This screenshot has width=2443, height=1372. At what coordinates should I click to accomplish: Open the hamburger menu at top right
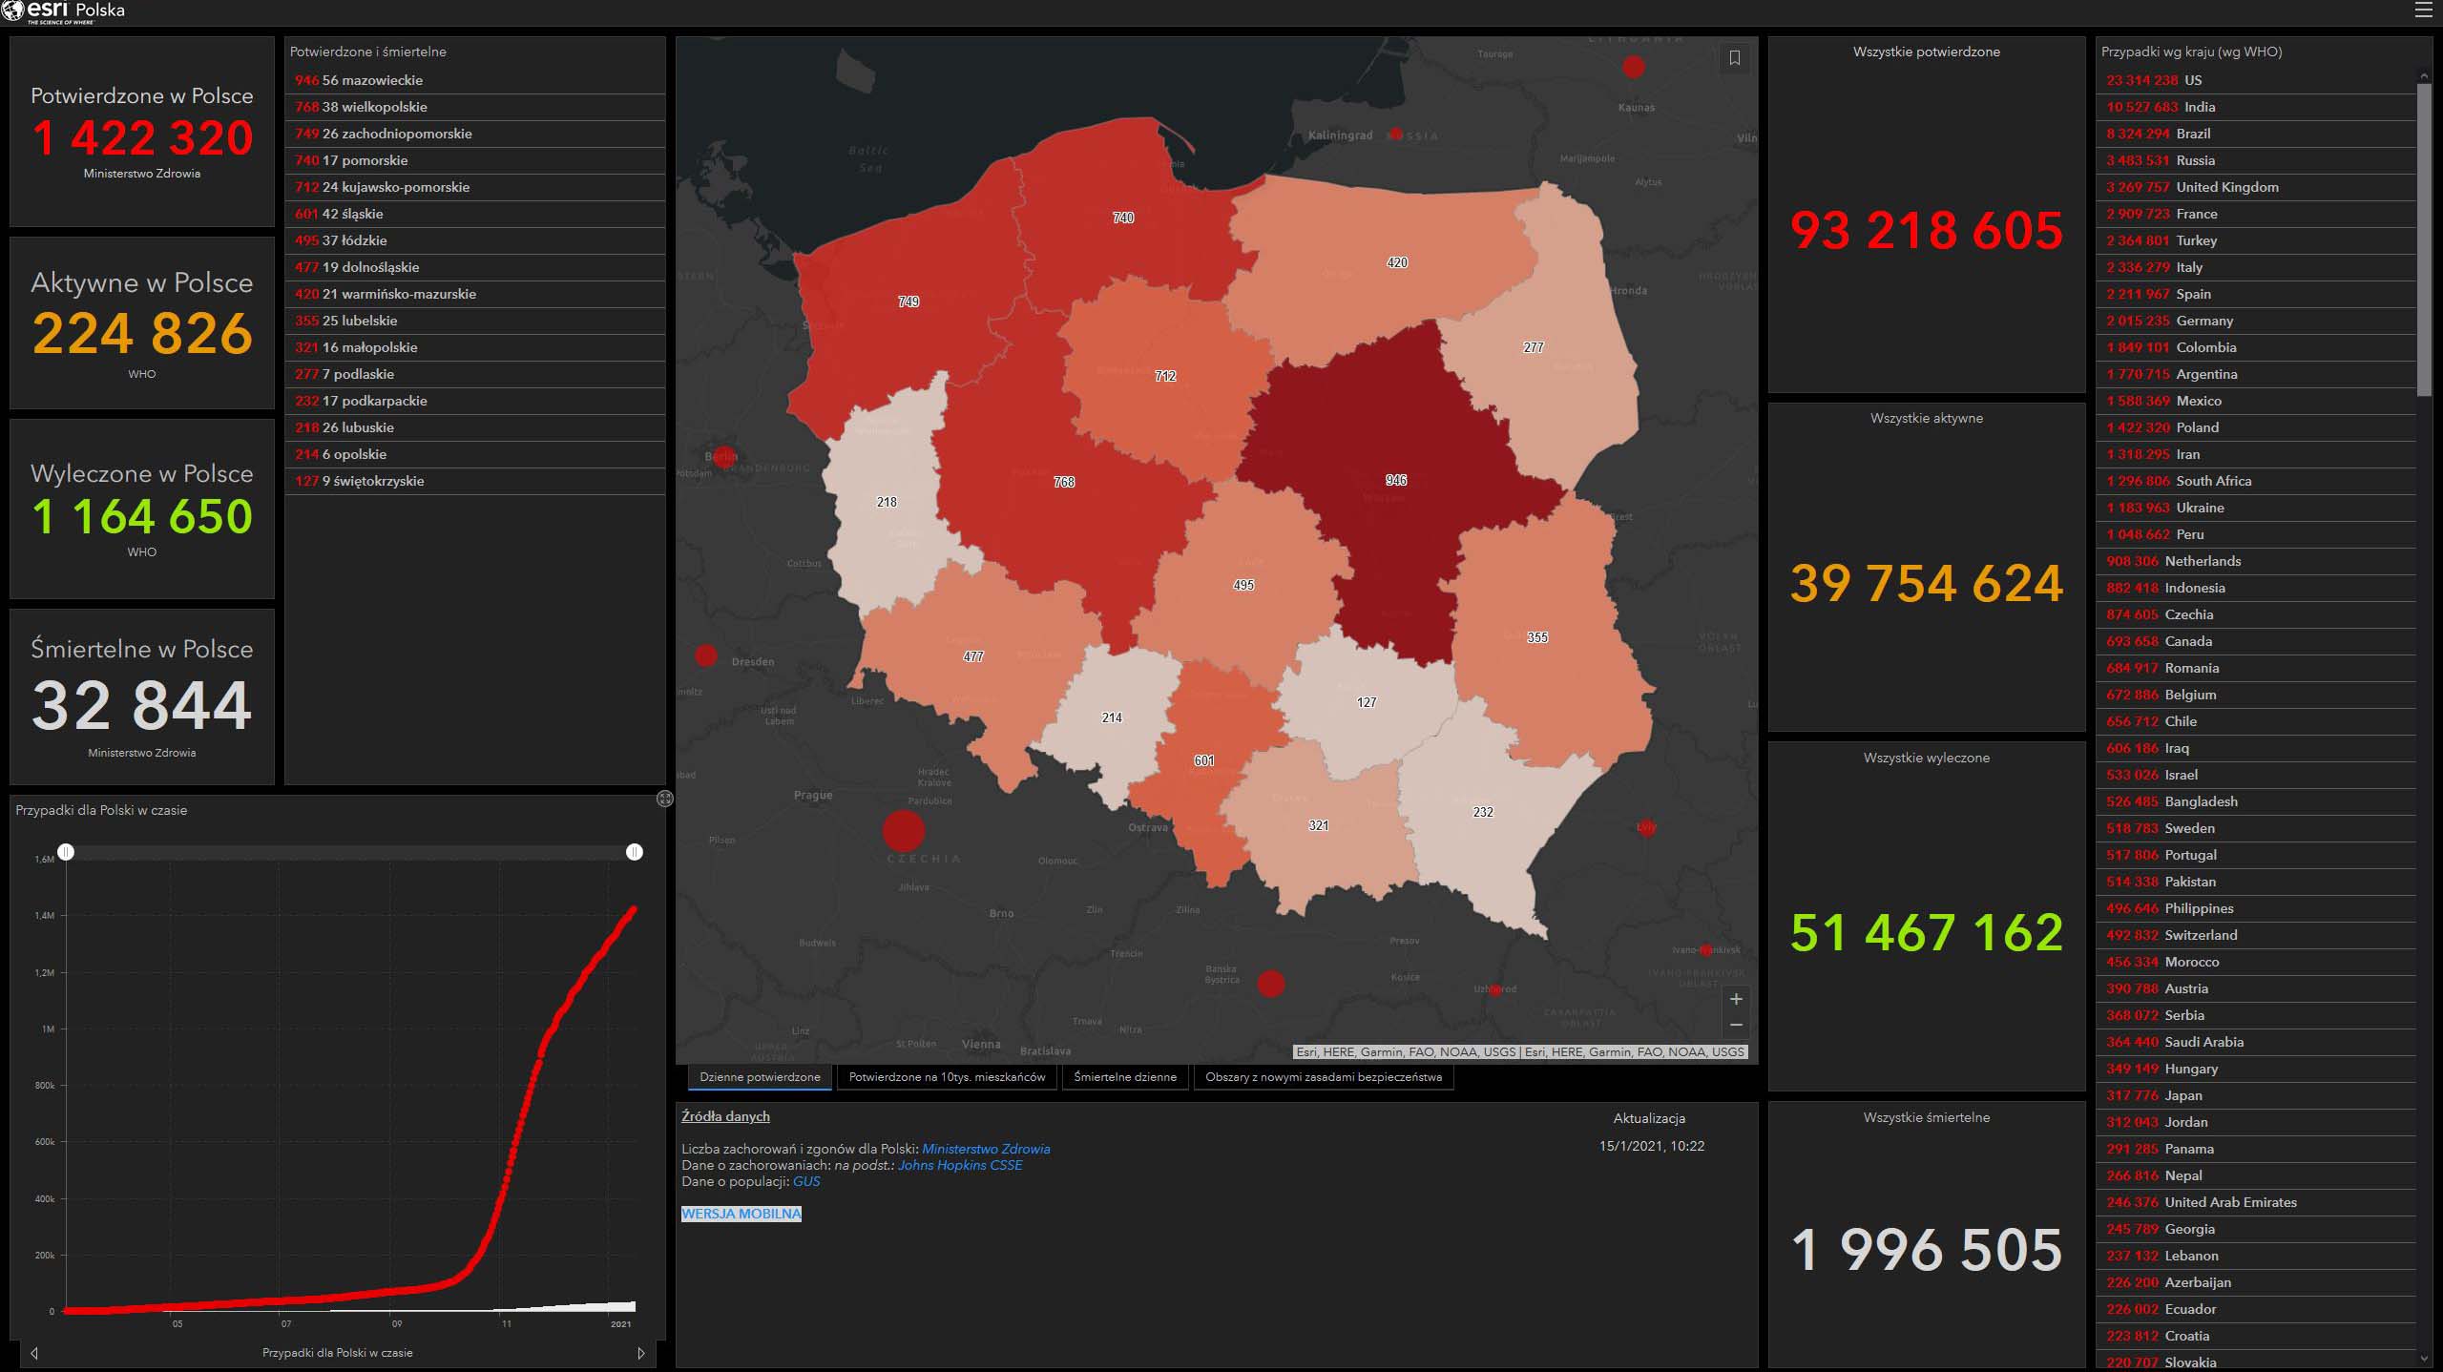[x=2423, y=10]
